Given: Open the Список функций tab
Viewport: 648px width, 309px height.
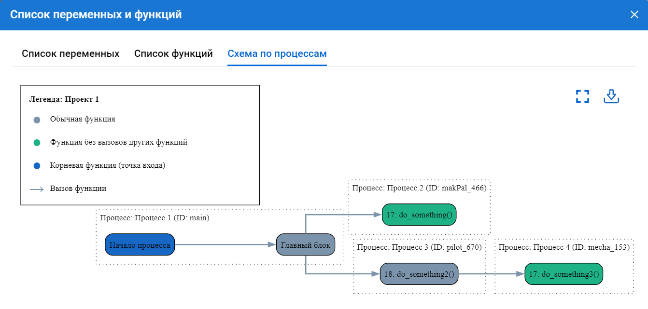Looking at the screenshot, I should coord(173,54).
